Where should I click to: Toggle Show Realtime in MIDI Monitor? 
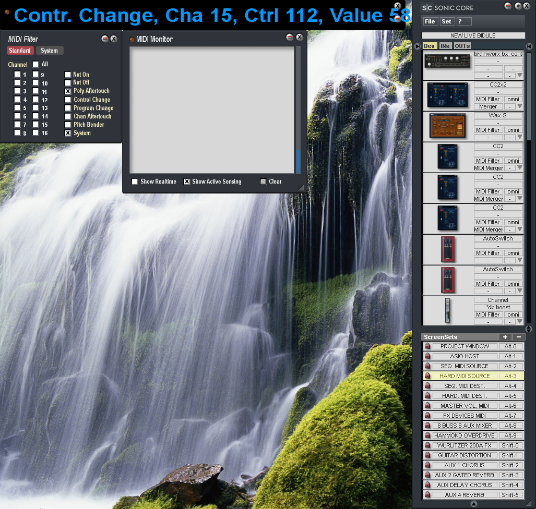click(x=135, y=181)
